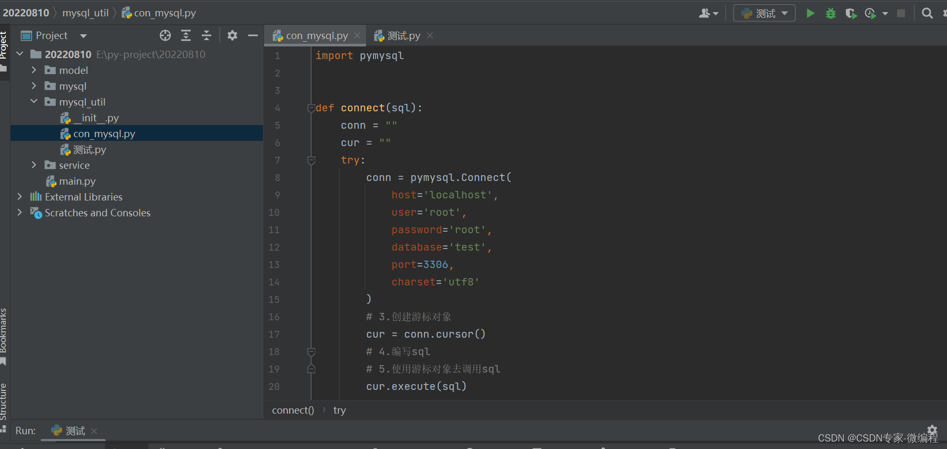
Task: Click the Project panel title label
Action: point(52,35)
